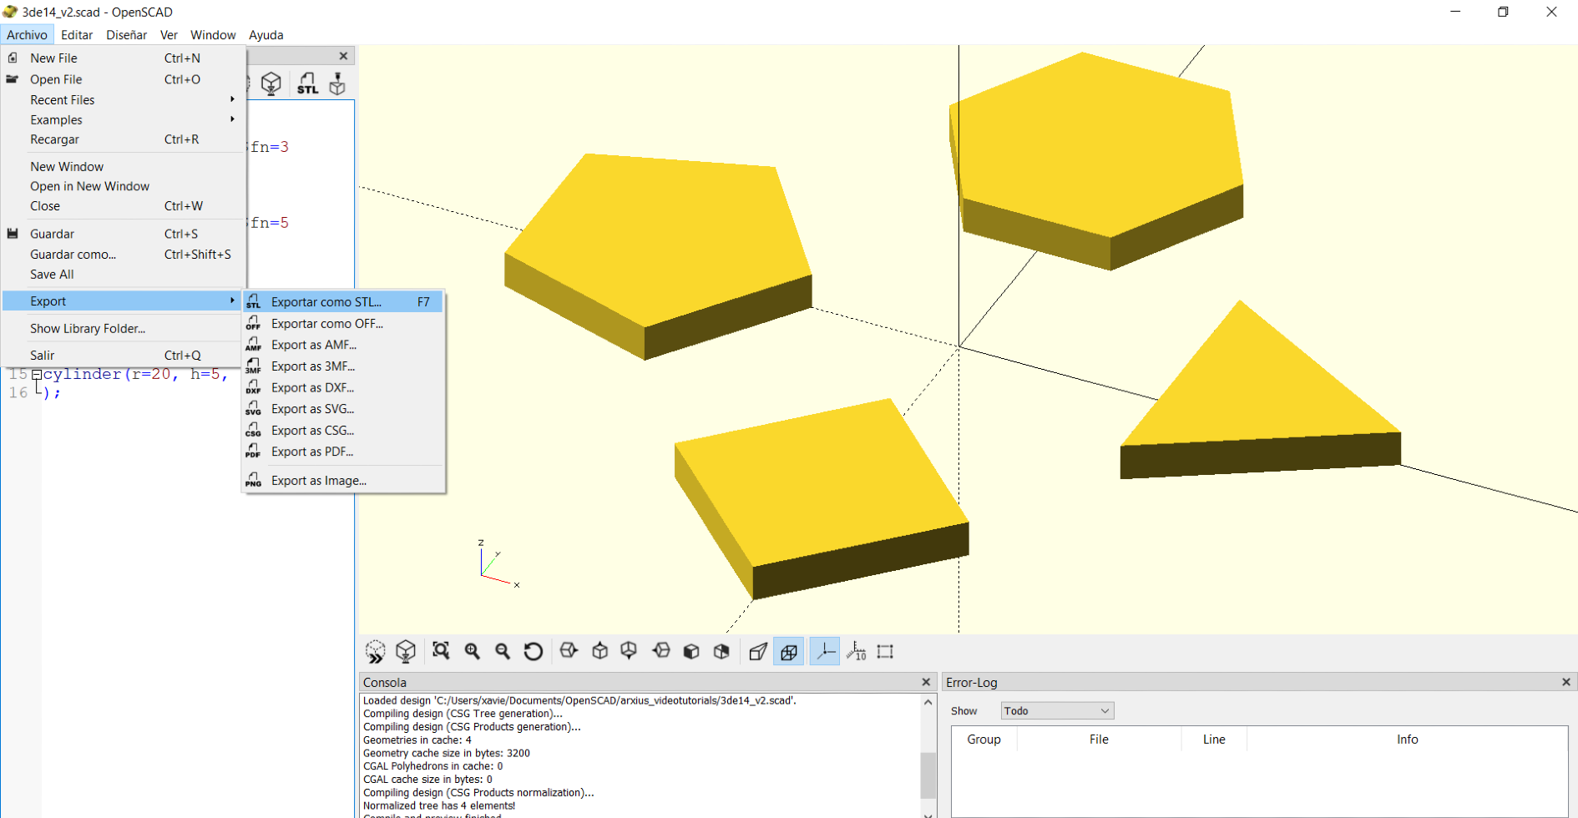Open the Todo dropdown in Error-Log

pos(1056,710)
